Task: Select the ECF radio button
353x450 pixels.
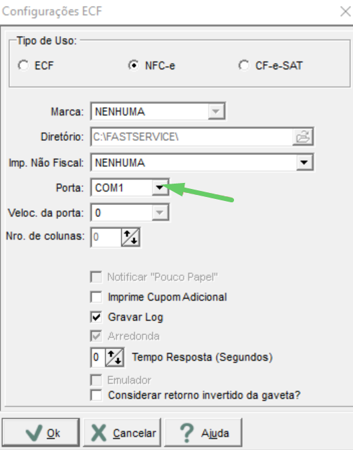Action: (x=23, y=65)
